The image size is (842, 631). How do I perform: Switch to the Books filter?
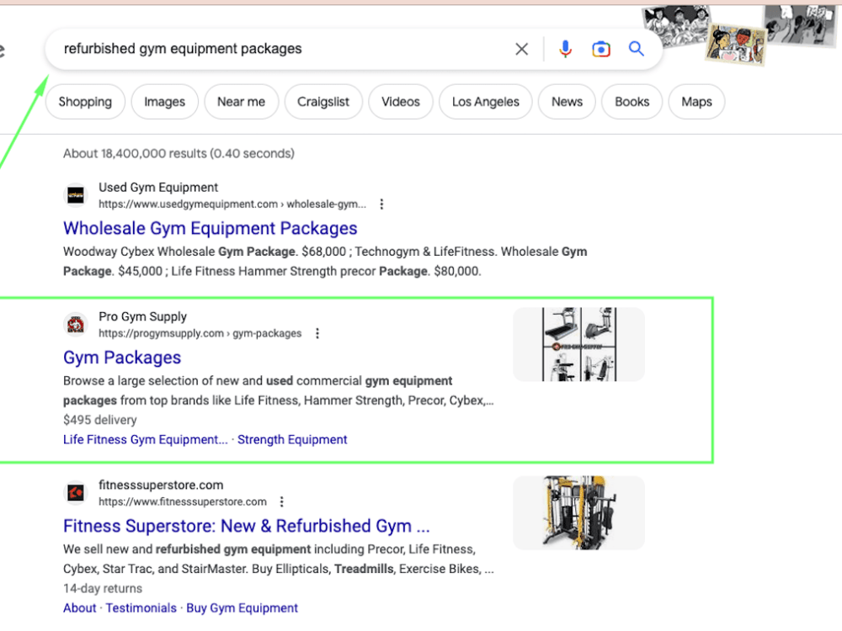coord(632,102)
